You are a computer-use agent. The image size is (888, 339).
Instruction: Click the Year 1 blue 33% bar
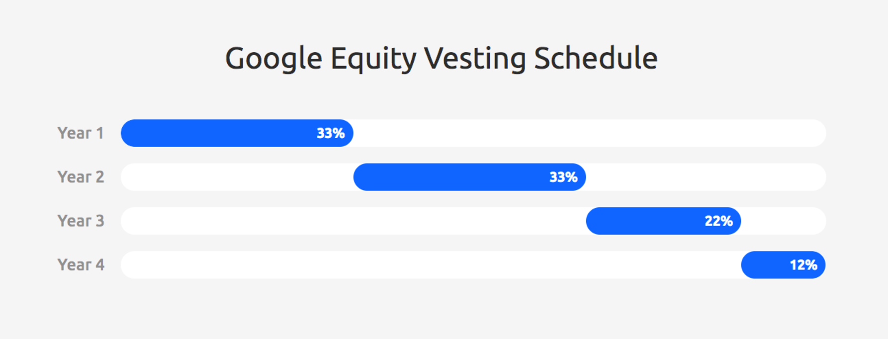click(x=237, y=133)
